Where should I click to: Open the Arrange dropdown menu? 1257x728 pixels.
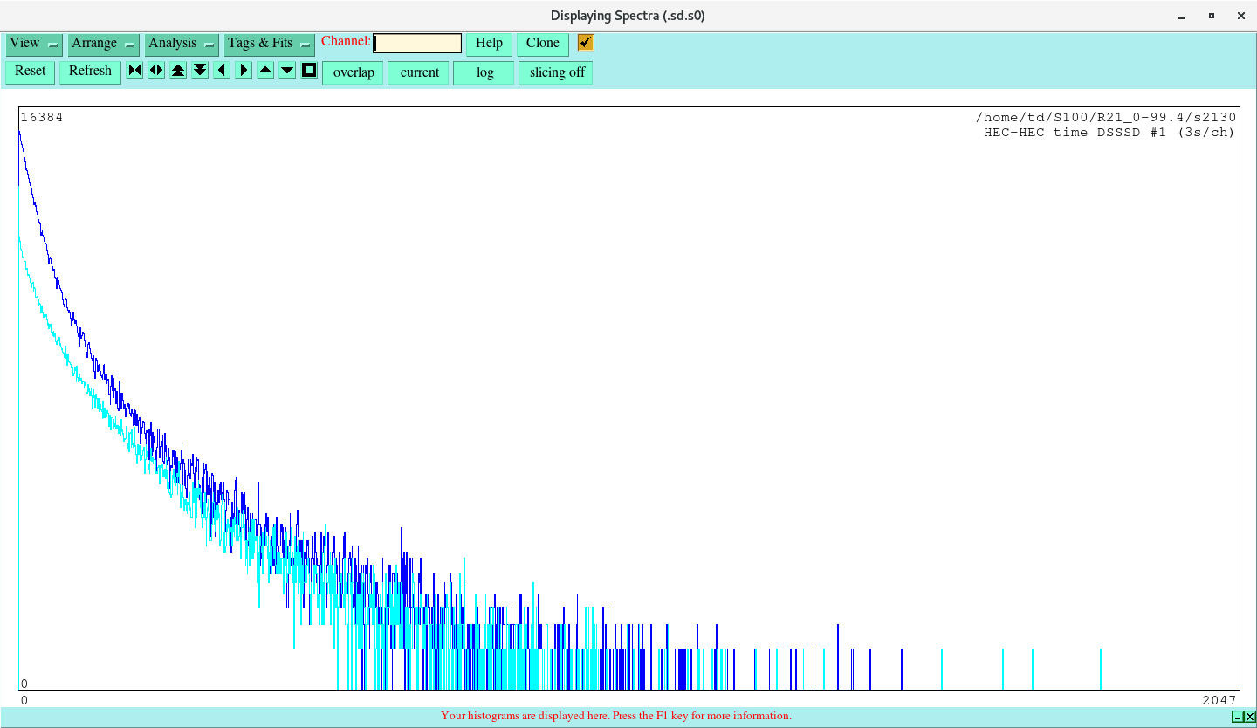coord(103,43)
